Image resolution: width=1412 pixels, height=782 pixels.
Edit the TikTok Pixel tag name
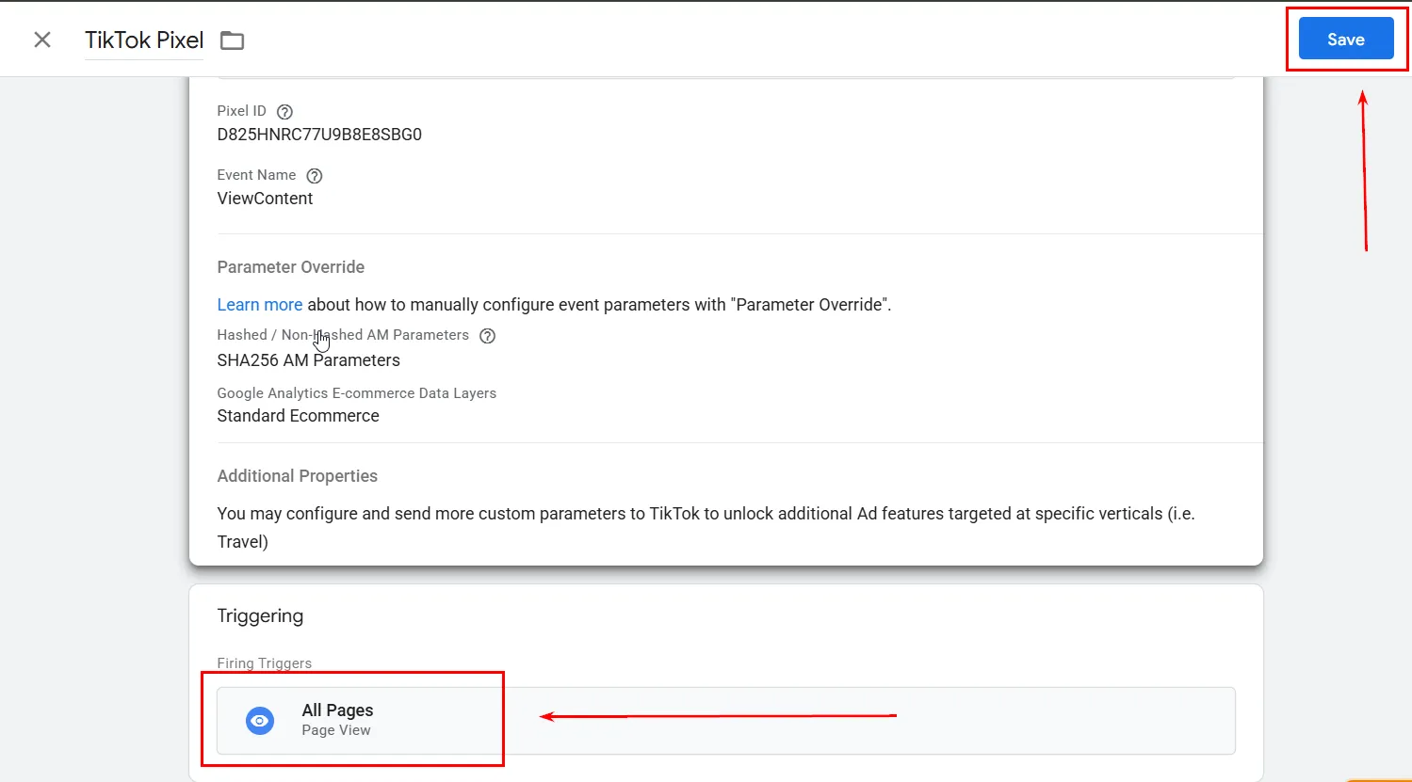[144, 40]
